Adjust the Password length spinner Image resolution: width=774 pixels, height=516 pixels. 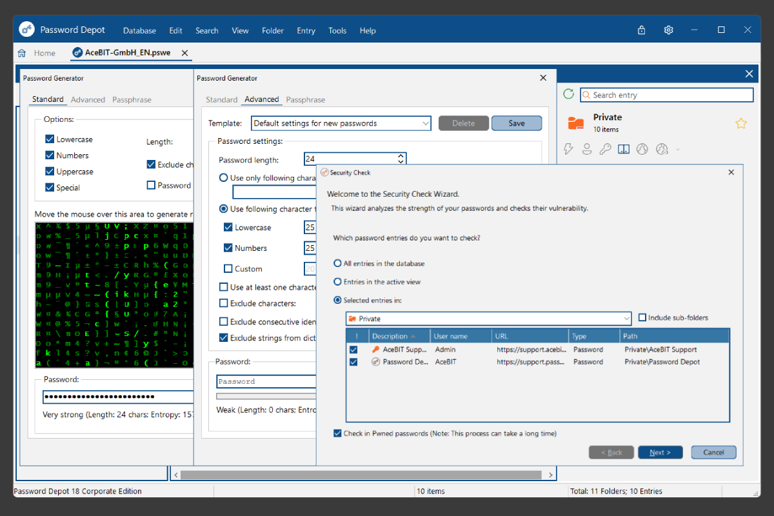point(401,159)
